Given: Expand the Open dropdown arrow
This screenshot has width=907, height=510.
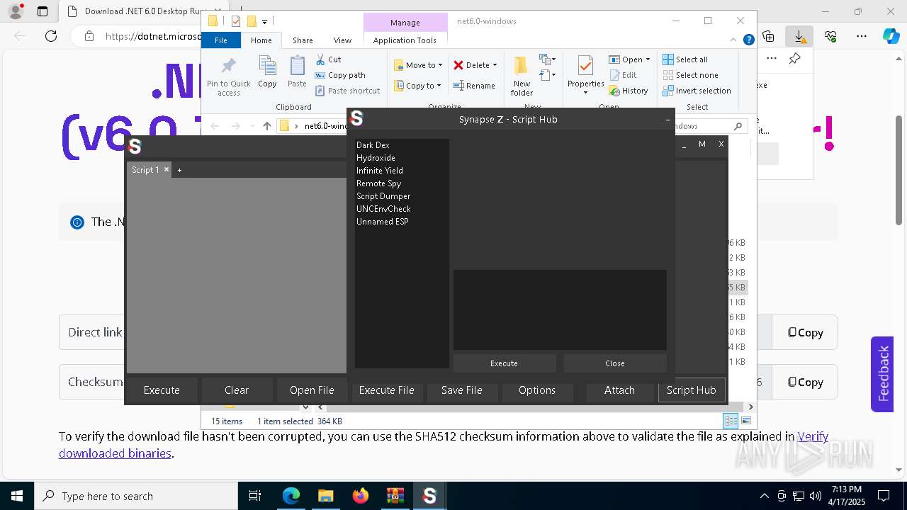Looking at the screenshot, I should (x=648, y=59).
